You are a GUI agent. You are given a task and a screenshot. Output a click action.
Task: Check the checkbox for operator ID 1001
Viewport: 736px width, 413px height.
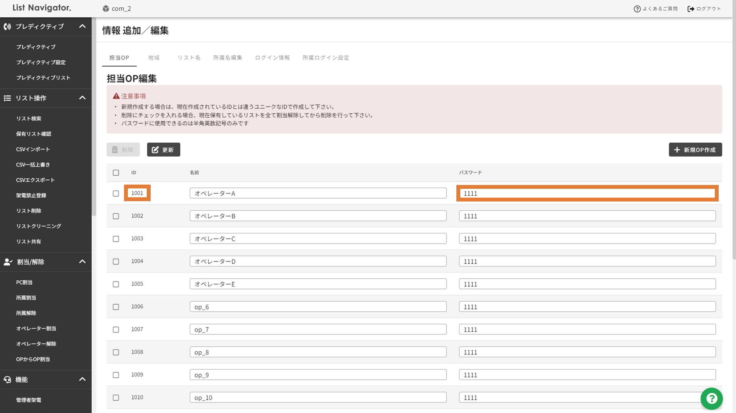click(x=116, y=193)
